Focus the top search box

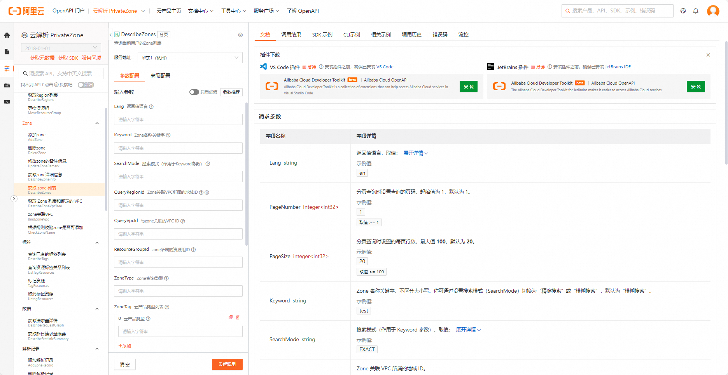618,11
